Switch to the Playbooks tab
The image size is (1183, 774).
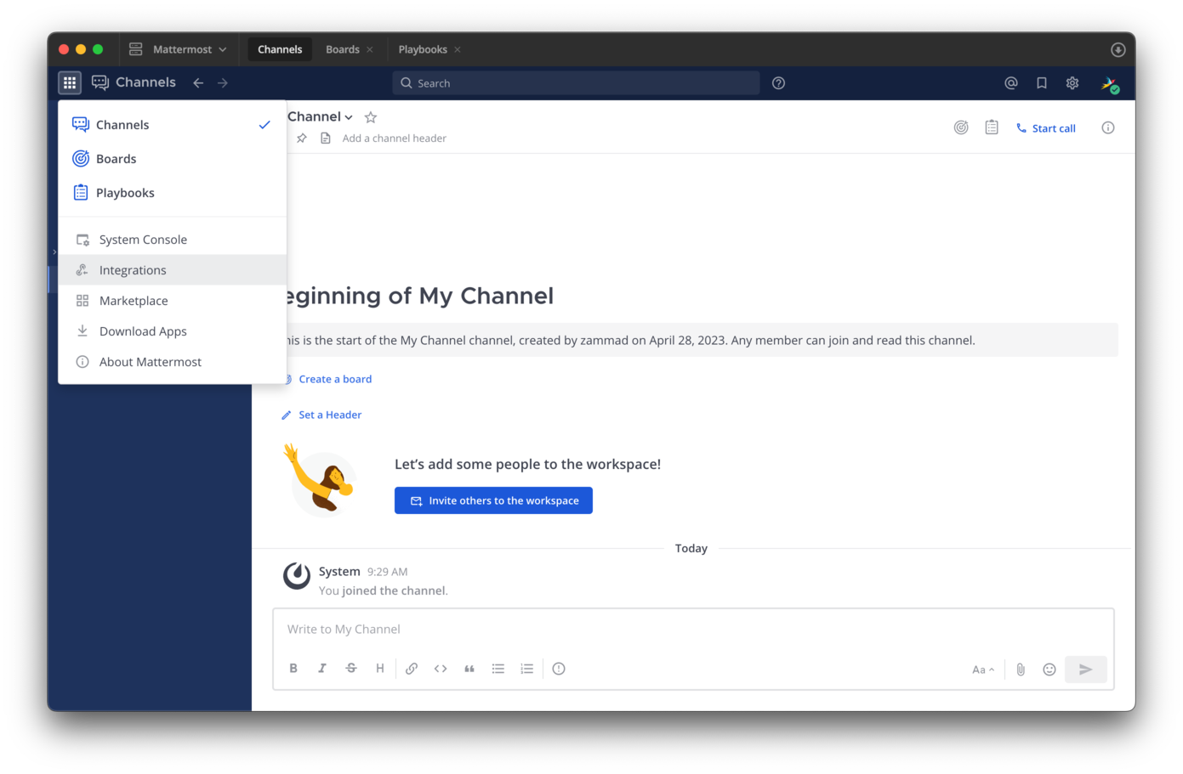coord(423,49)
